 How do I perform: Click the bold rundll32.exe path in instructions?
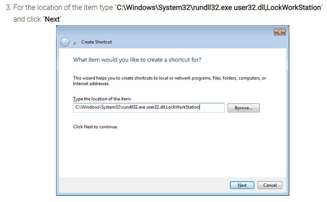coord(219,8)
